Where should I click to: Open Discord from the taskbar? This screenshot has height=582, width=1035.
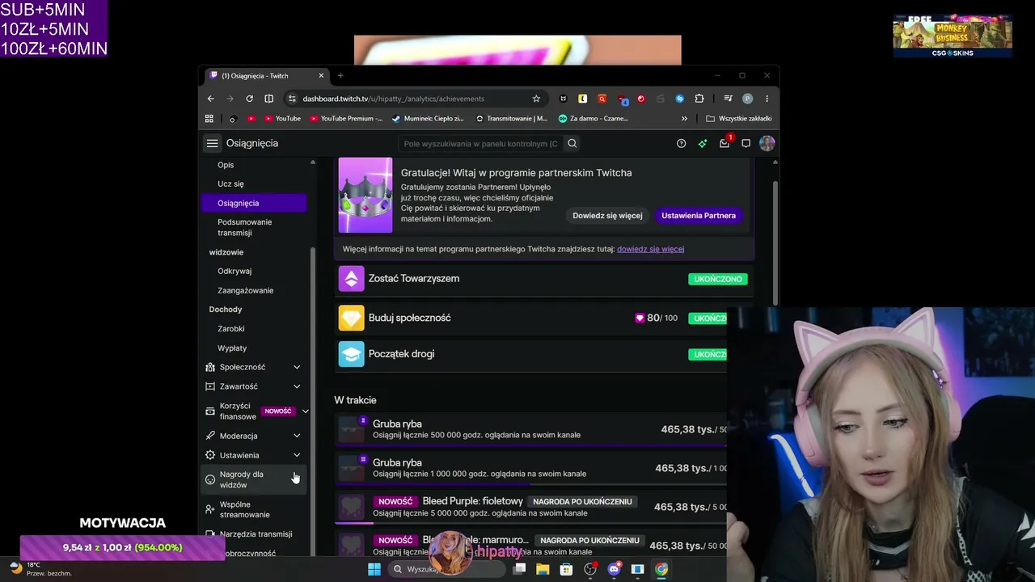coord(614,569)
